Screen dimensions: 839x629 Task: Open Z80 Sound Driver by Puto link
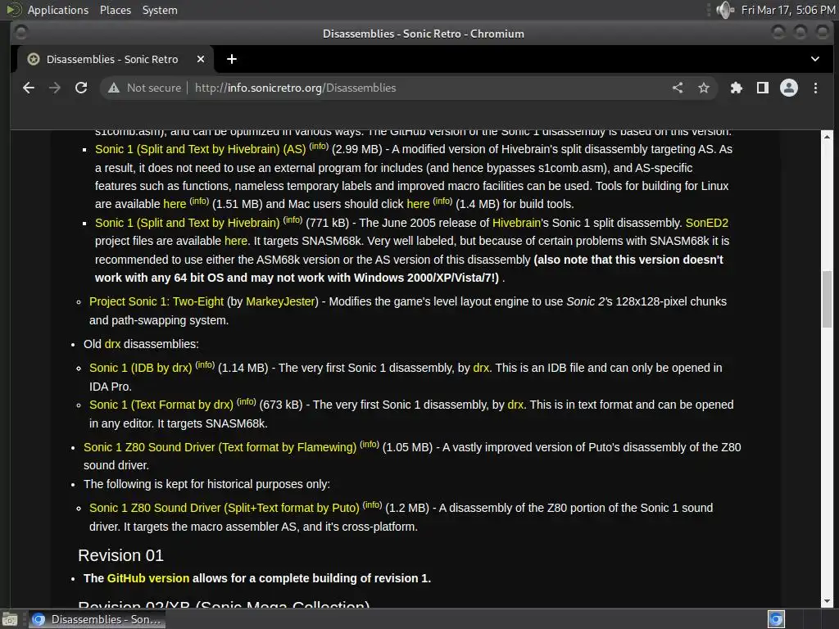(224, 508)
